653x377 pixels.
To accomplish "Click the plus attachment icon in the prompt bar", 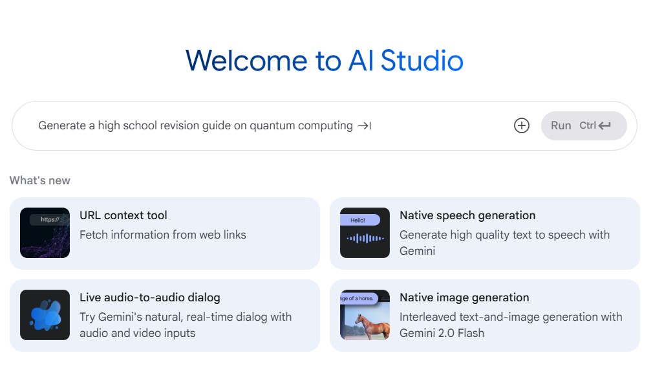I will tap(521, 125).
